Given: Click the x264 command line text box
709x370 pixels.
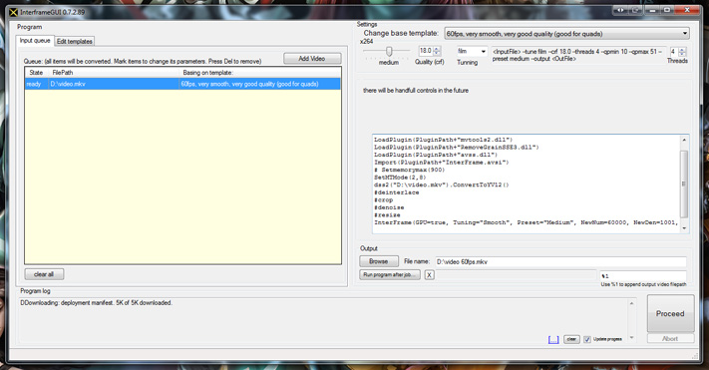Looking at the screenshot, I should click(x=578, y=55).
